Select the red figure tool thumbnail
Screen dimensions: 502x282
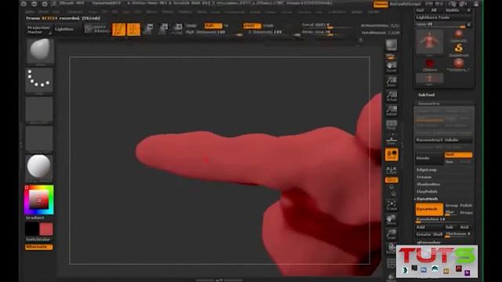tap(429, 42)
